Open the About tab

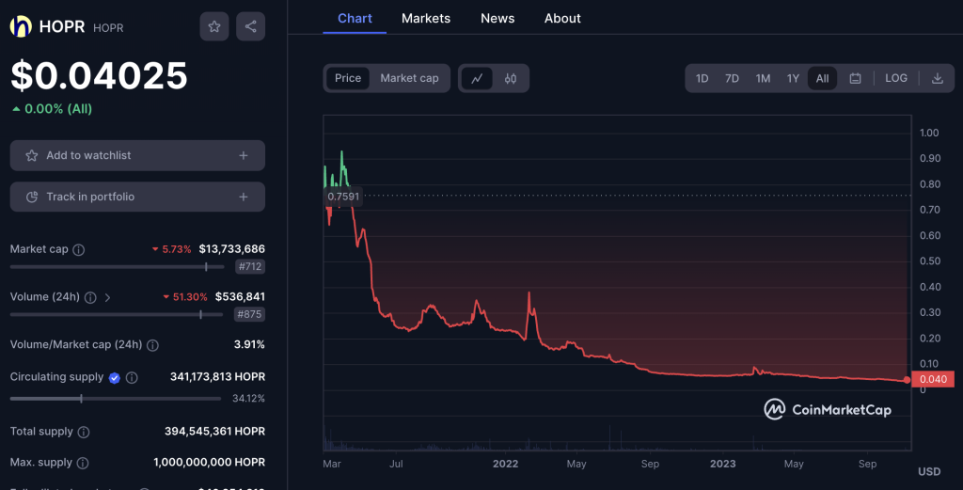coord(562,19)
